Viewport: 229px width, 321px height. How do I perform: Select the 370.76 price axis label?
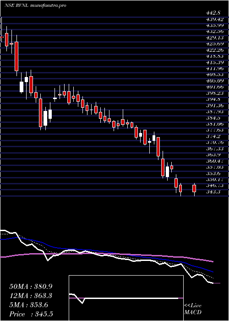tap(215, 142)
